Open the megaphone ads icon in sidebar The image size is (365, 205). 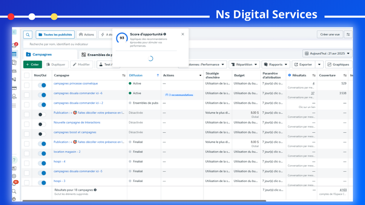click(x=14, y=80)
